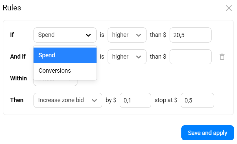The height and width of the screenshot is (144, 237).
Task: Click the Rules dialog title text
Action: click(12, 8)
